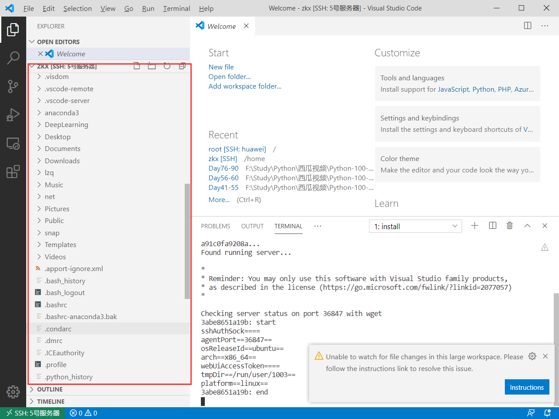The height and width of the screenshot is (419, 559).
Task: Split the editor to the right
Action: [528, 26]
